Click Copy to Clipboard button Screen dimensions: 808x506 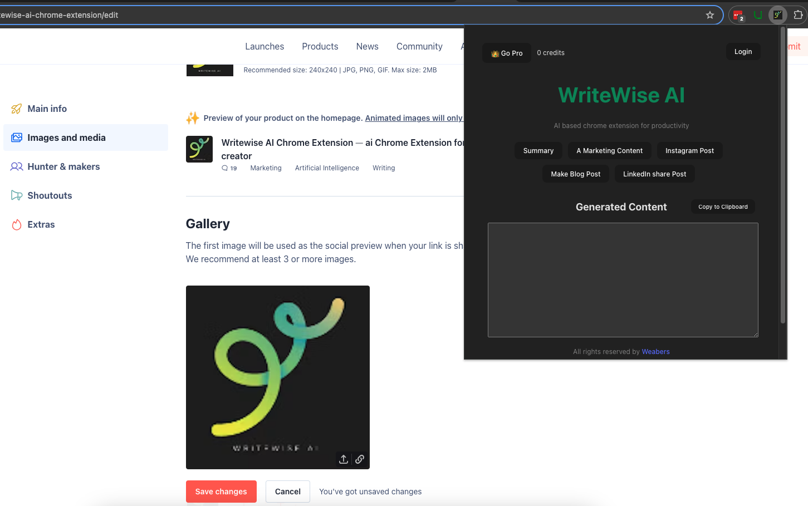pyautogui.click(x=723, y=207)
